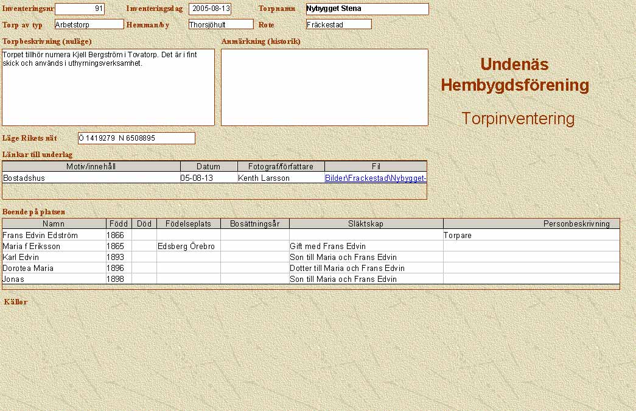
Task: Click the Släktskap column header
Action: (x=366, y=224)
